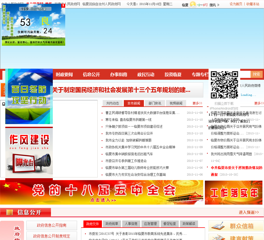
Task: Select 政府文件 tab
Action: [x=93, y=224]
